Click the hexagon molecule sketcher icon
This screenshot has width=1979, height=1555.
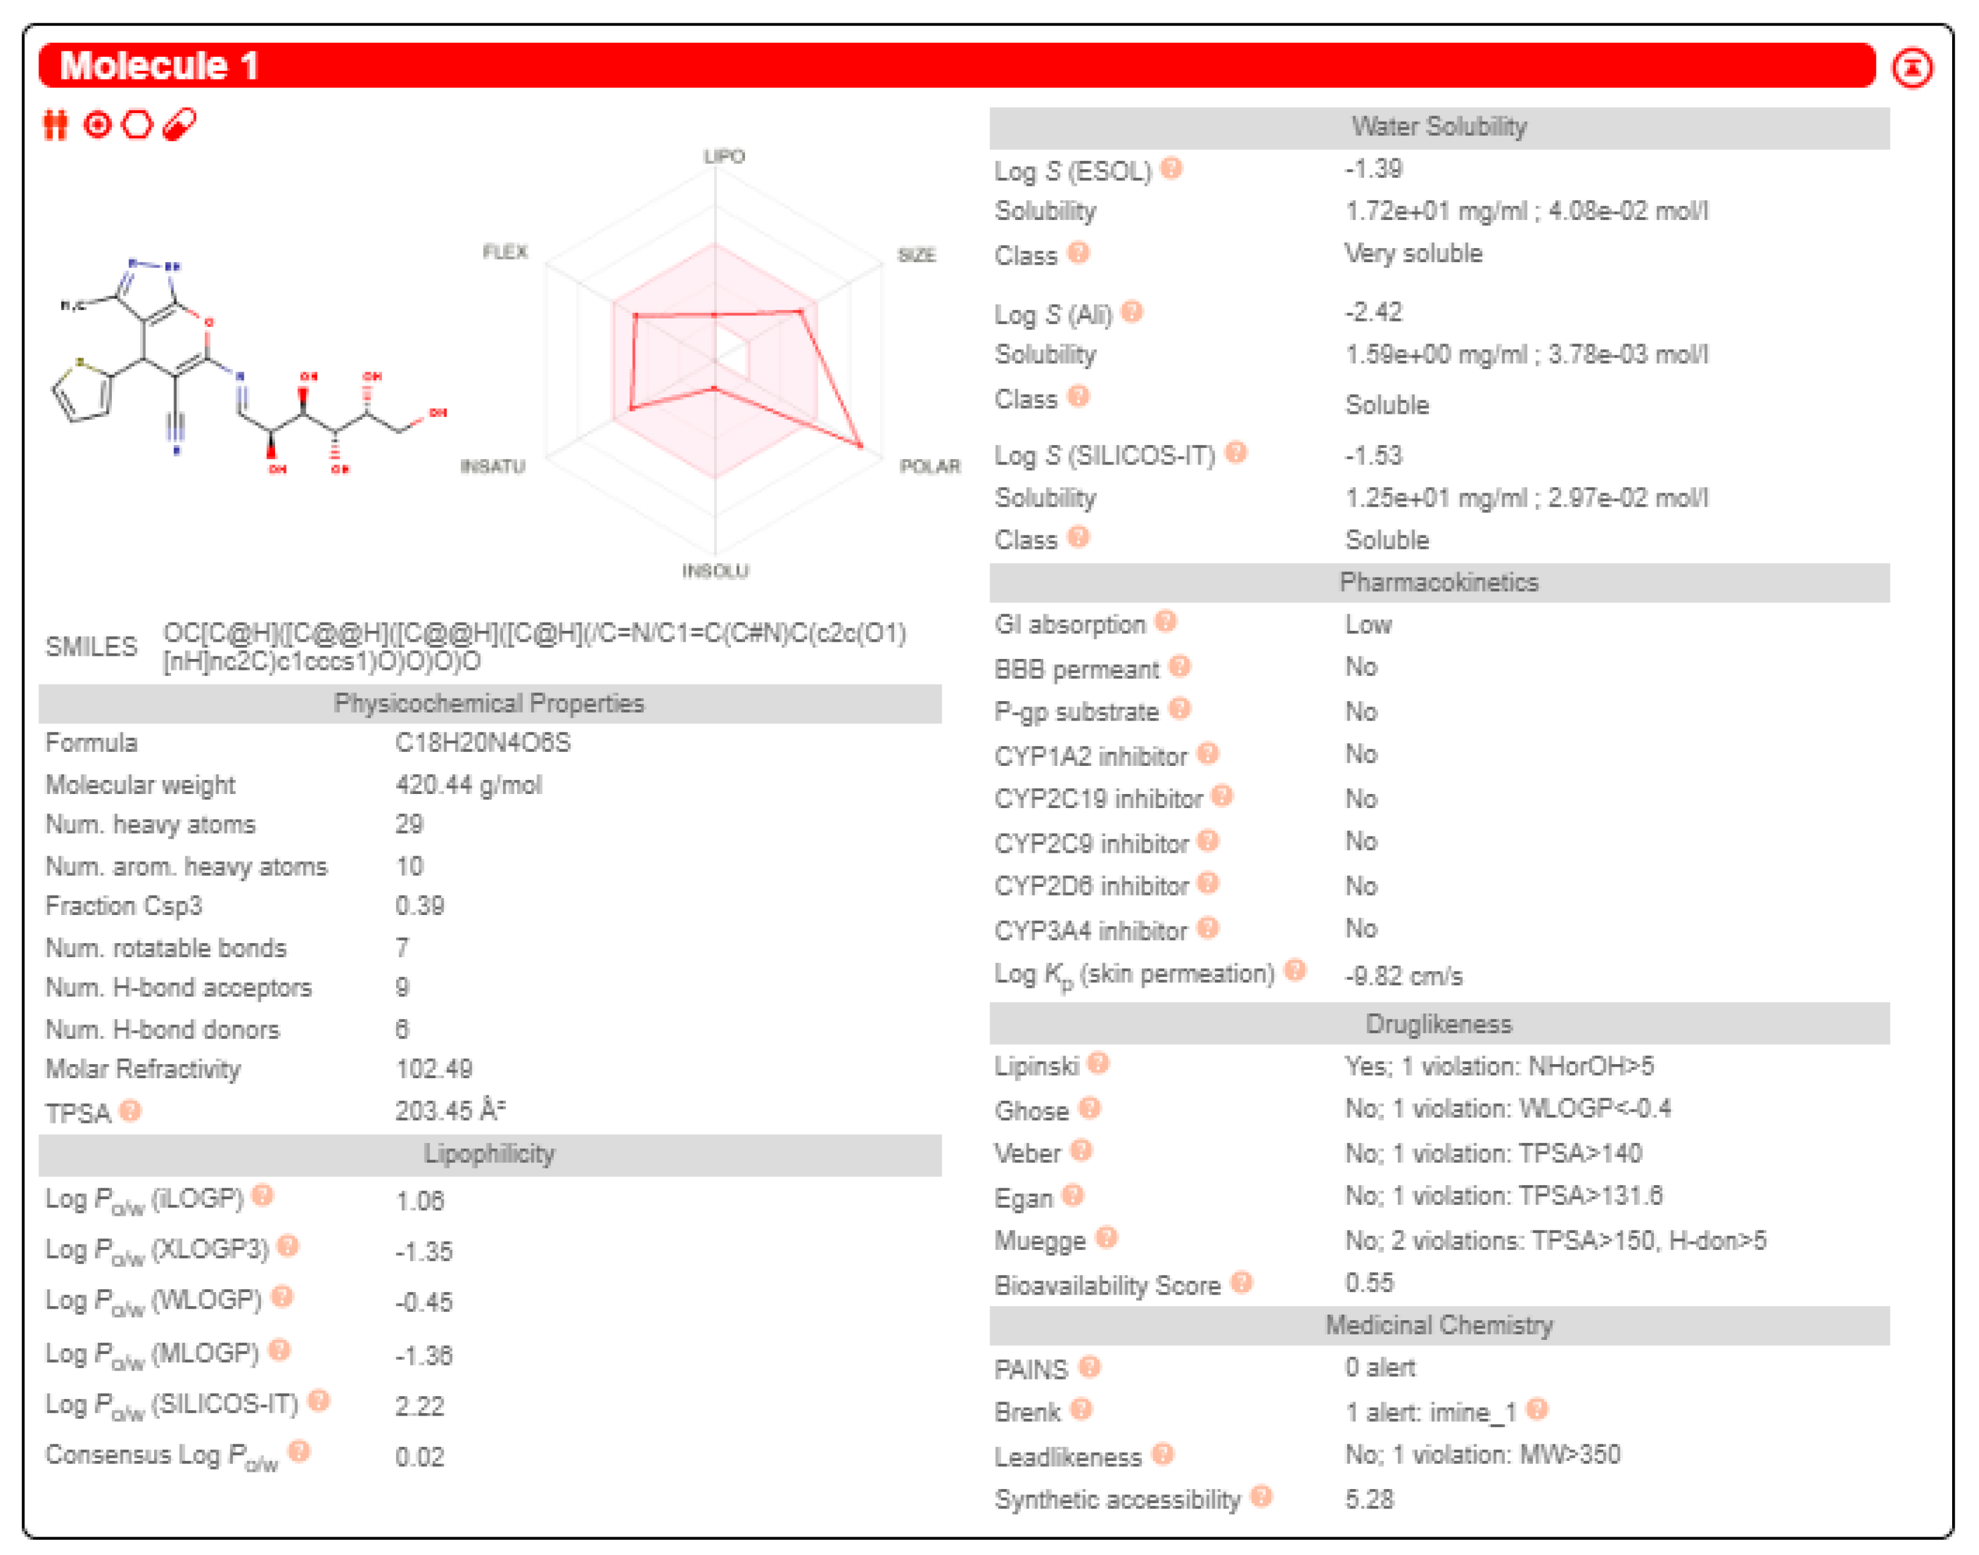coord(138,125)
